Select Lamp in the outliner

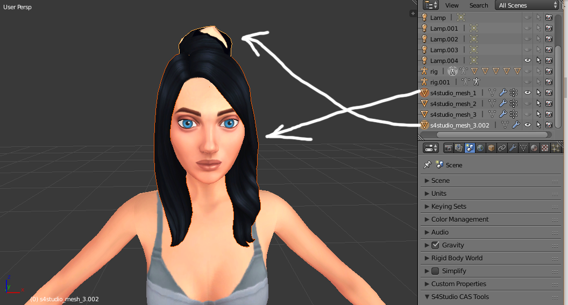(x=438, y=17)
